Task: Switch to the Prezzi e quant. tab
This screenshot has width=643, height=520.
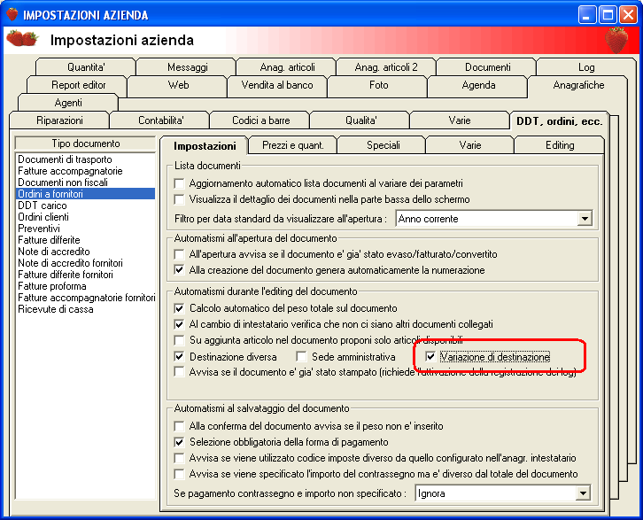Action: click(293, 145)
